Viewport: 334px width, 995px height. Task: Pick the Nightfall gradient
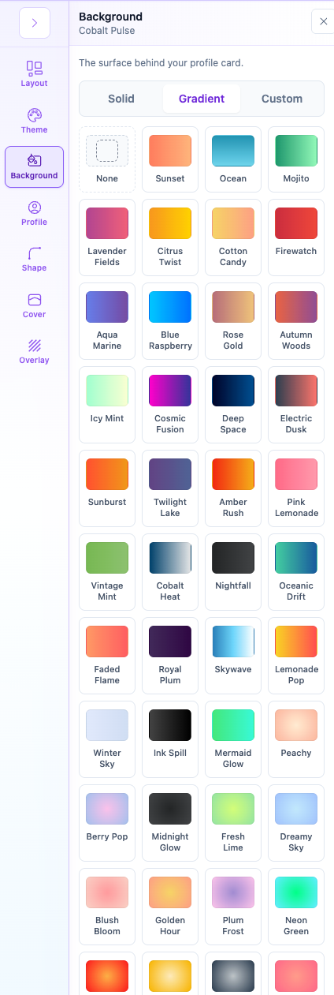(x=233, y=572)
